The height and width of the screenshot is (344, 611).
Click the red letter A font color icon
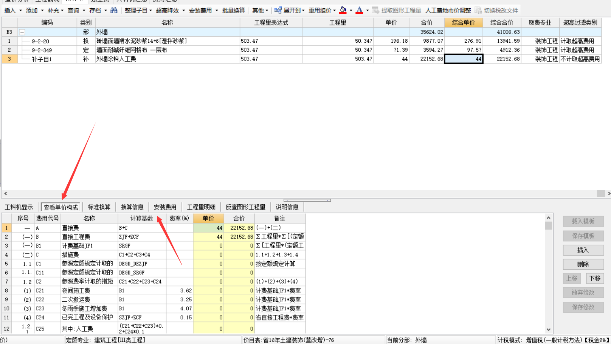(x=359, y=10)
